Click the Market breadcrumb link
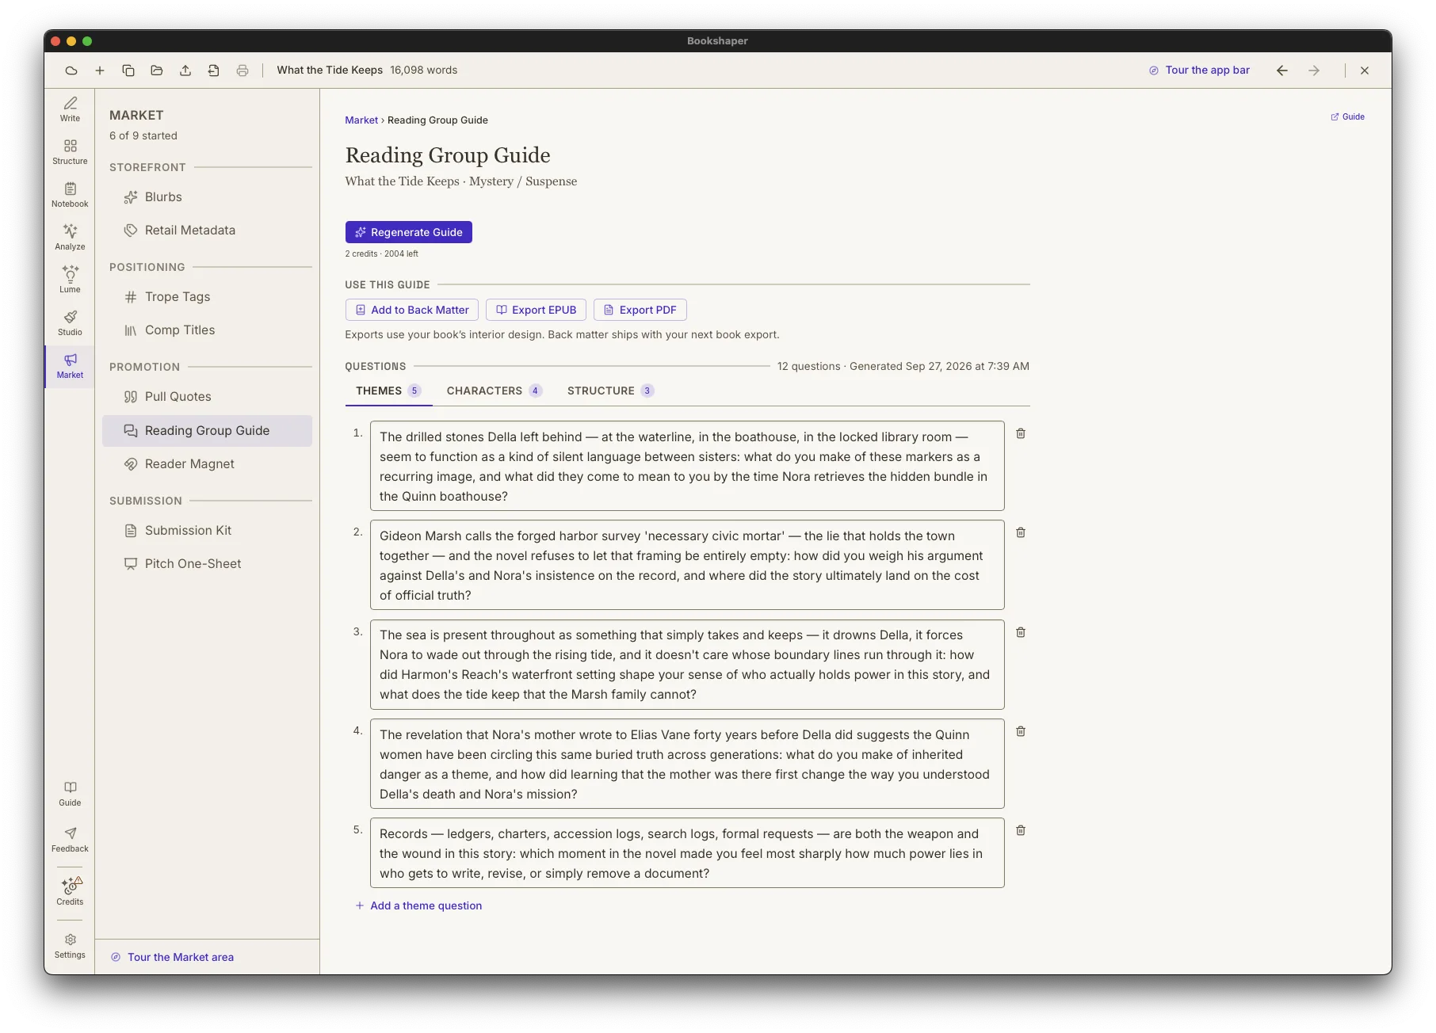The image size is (1436, 1033). [361, 120]
